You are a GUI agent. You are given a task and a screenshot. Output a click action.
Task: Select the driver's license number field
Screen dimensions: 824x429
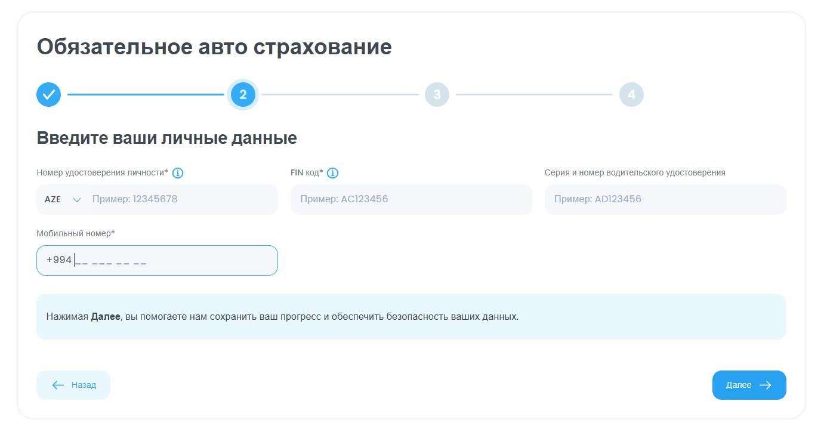[665, 199]
